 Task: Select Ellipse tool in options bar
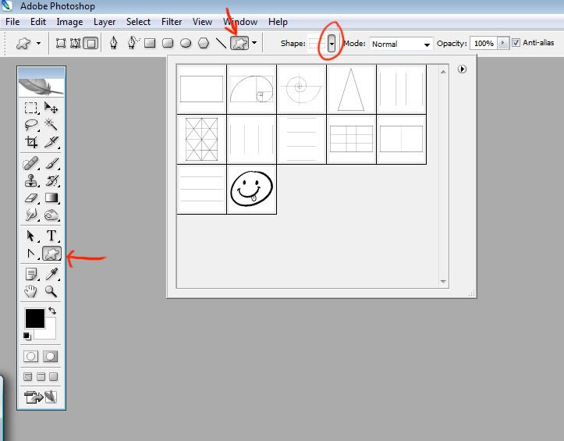point(186,44)
